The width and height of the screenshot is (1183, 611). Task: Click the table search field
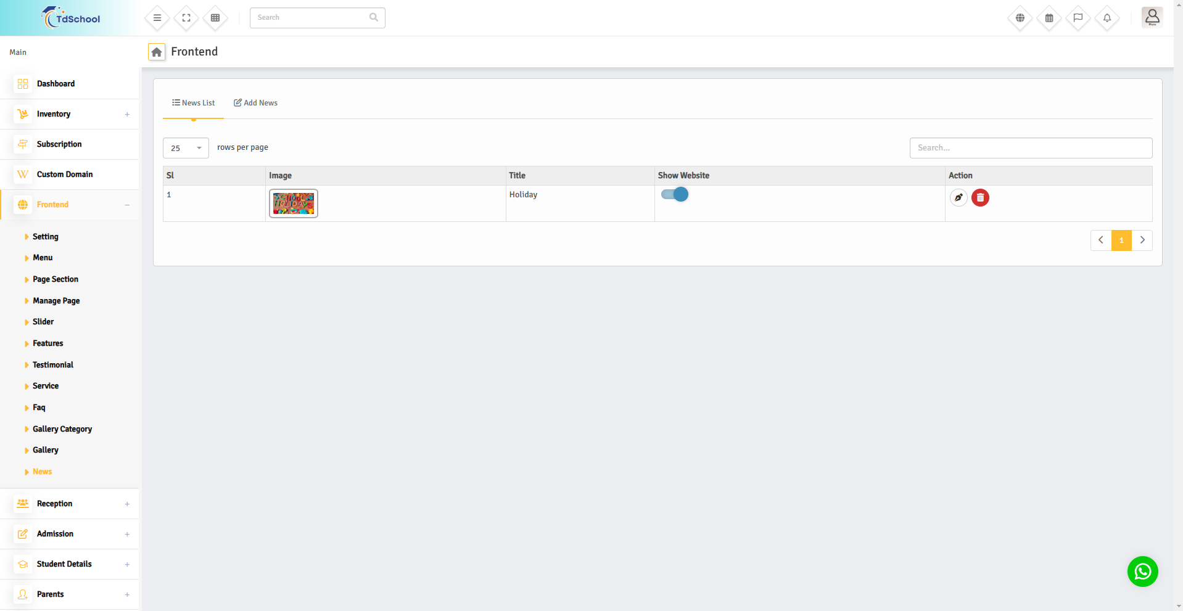(1031, 148)
